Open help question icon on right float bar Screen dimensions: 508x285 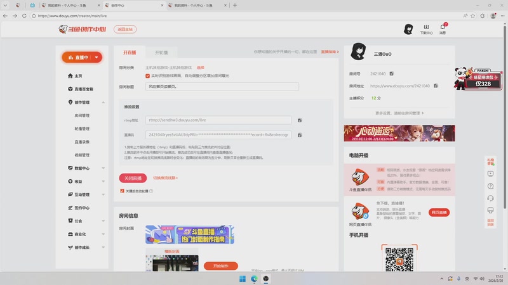pyautogui.click(x=490, y=186)
